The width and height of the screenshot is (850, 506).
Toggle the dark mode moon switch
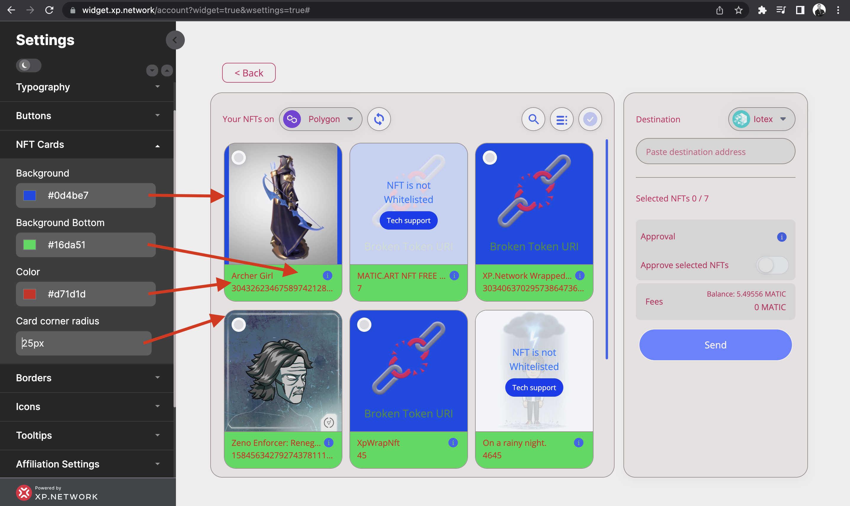tap(29, 65)
